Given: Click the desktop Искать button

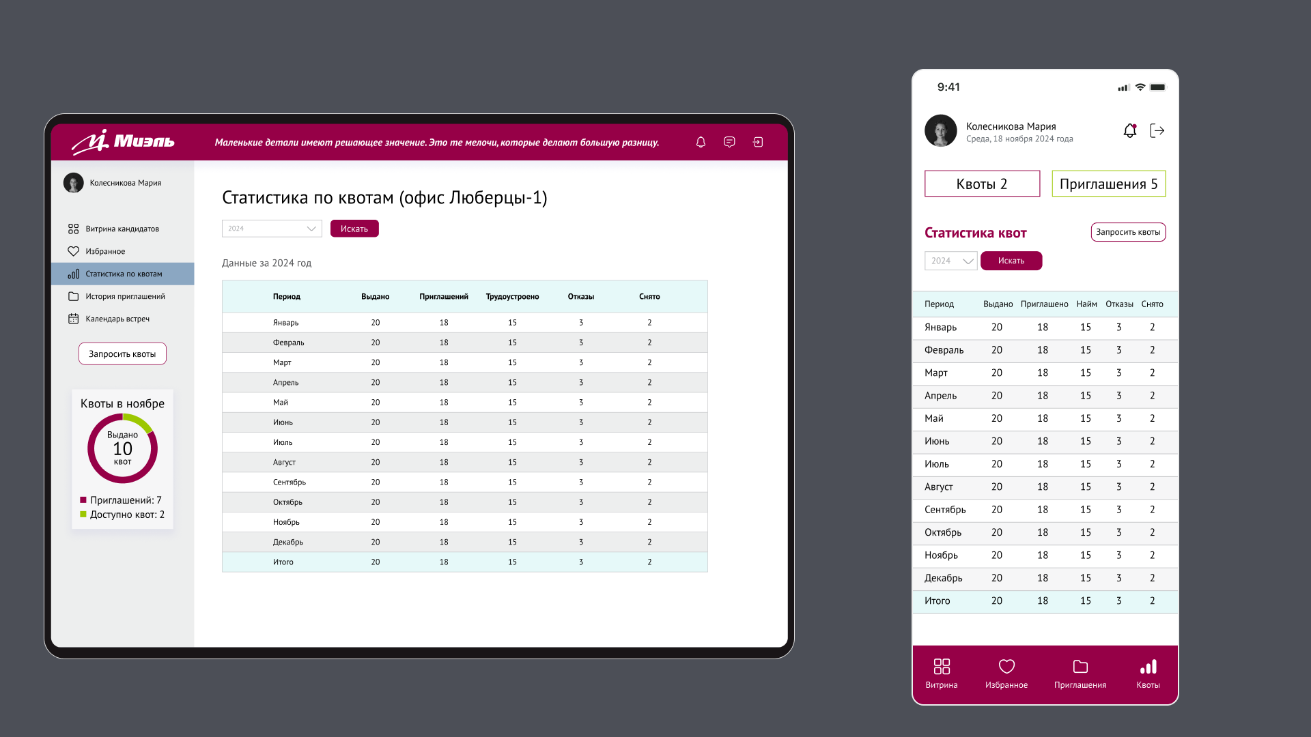Looking at the screenshot, I should 354,229.
